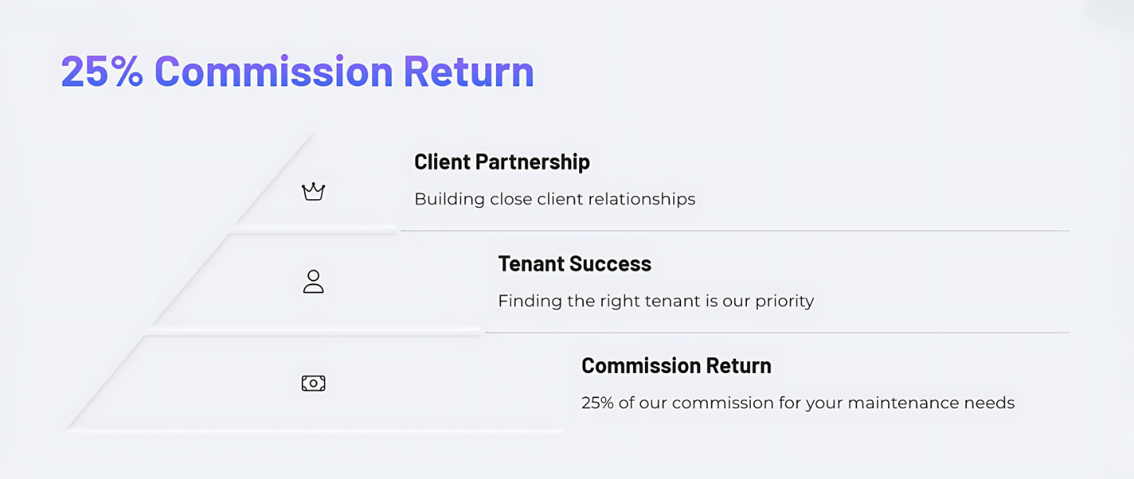Click "Finding the right tenant is our priority"

point(655,301)
